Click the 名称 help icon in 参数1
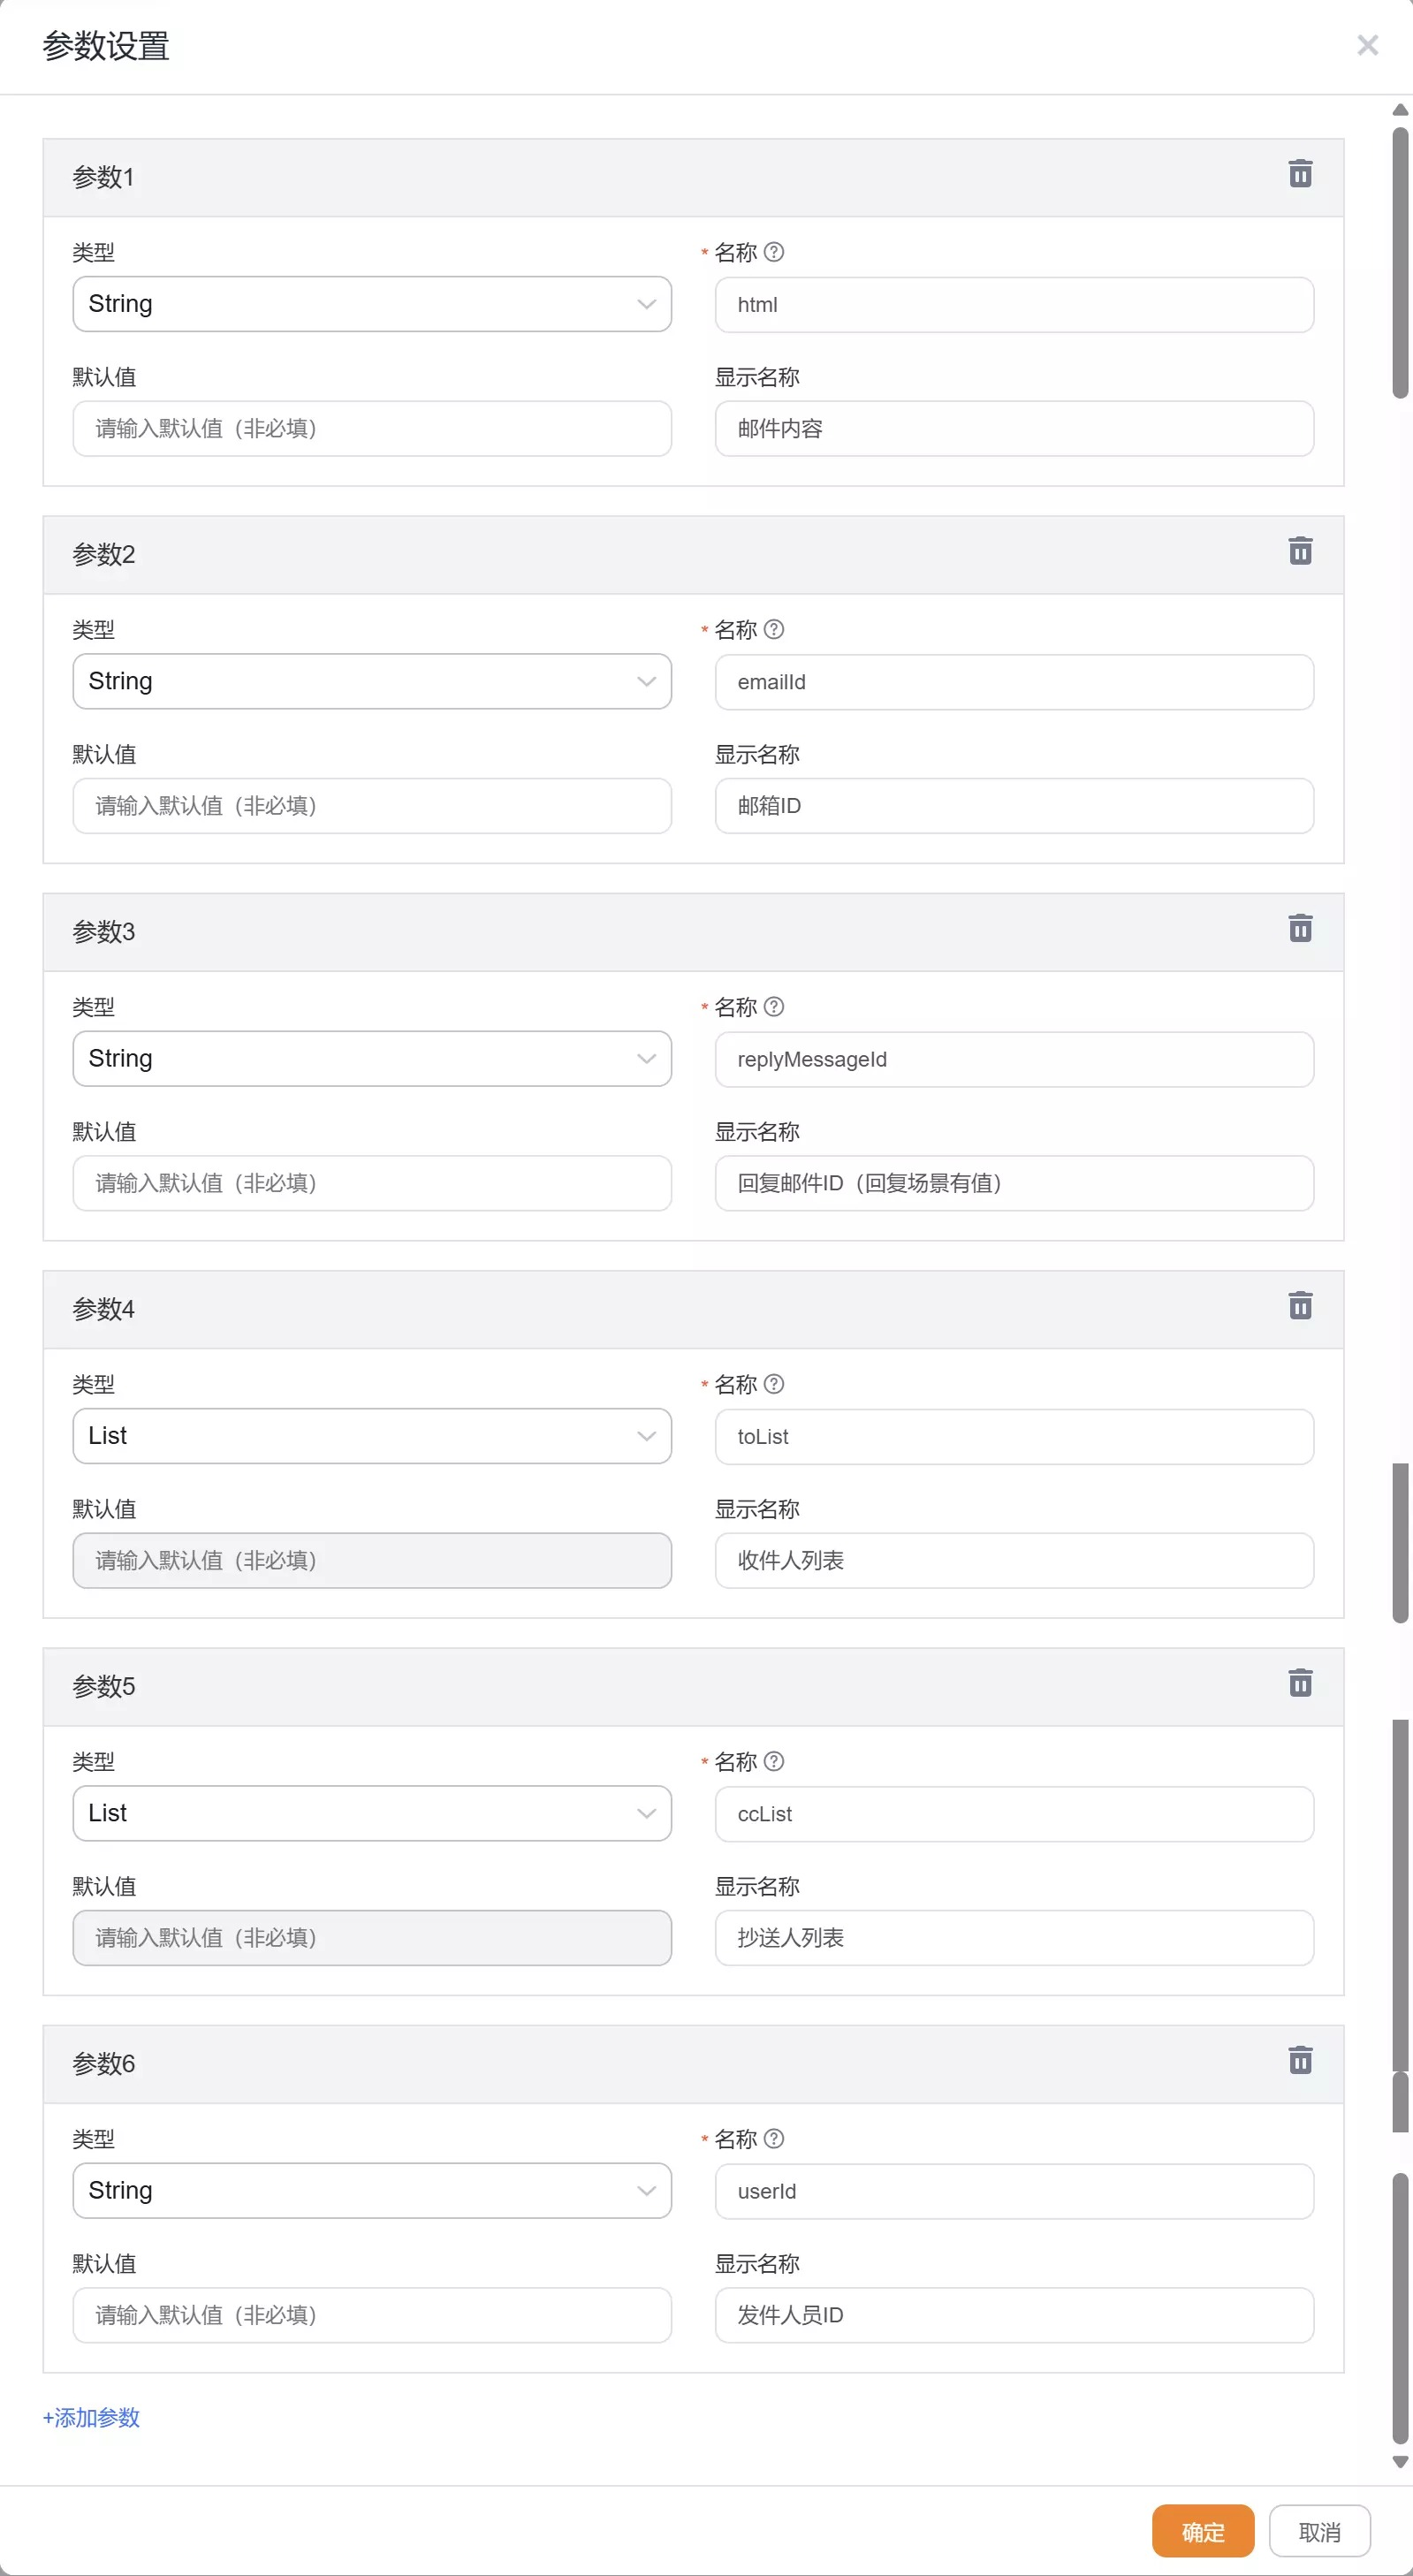 point(774,252)
